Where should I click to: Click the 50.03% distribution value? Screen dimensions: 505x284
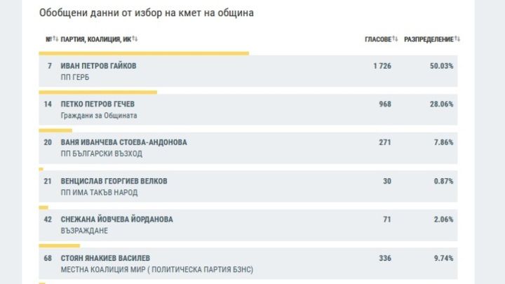(441, 66)
